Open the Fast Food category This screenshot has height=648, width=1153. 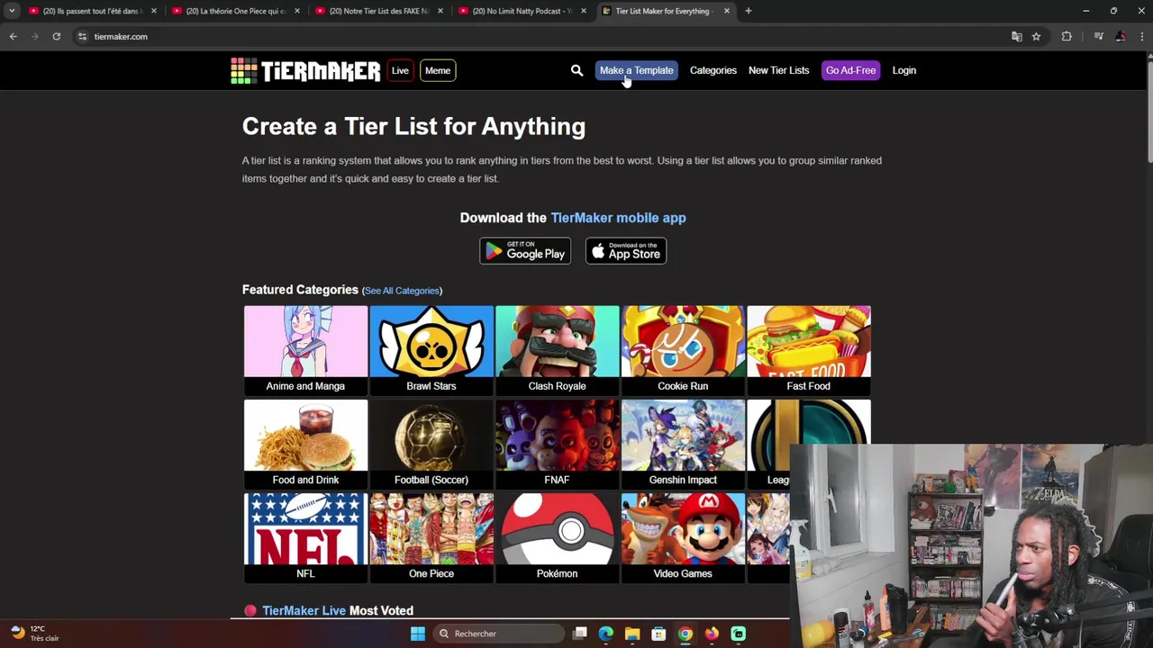pos(809,350)
